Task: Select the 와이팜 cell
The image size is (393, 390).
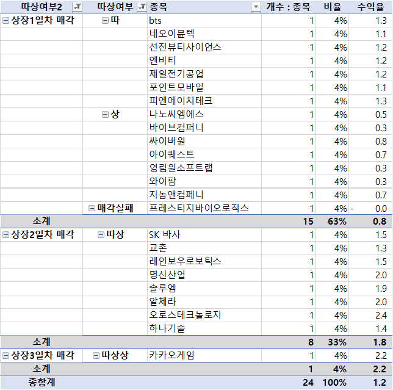Action: (204, 181)
